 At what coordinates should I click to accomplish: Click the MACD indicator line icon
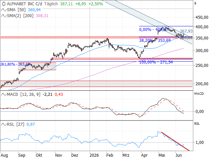[4, 94]
